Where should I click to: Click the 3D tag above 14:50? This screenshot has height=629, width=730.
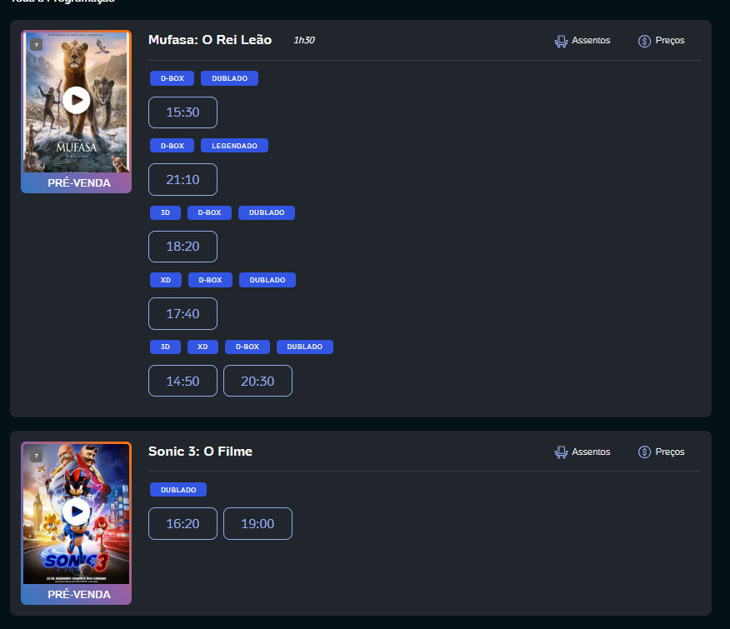click(x=165, y=347)
